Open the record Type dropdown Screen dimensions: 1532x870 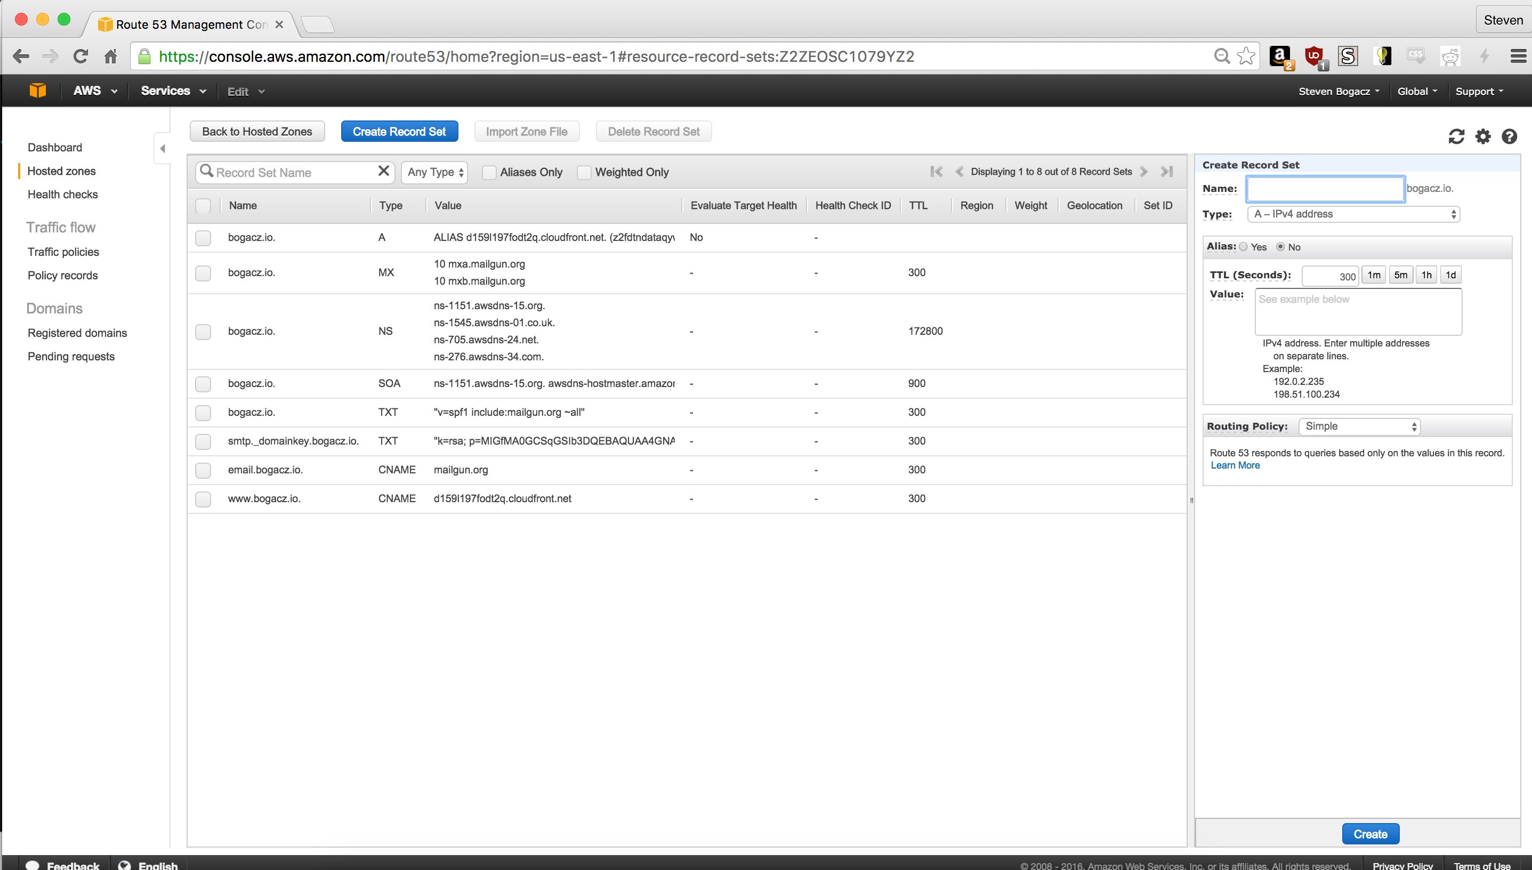1353,214
